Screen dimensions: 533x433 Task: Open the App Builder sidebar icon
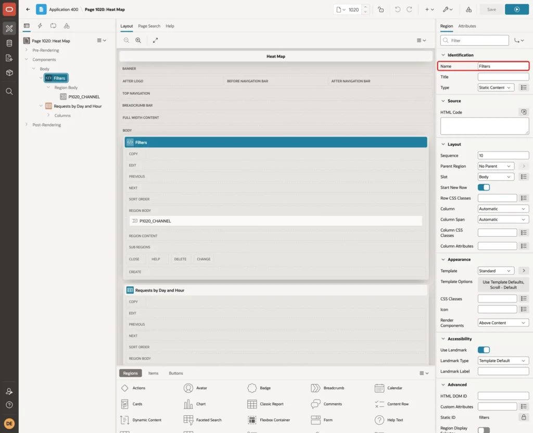(x=9, y=29)
